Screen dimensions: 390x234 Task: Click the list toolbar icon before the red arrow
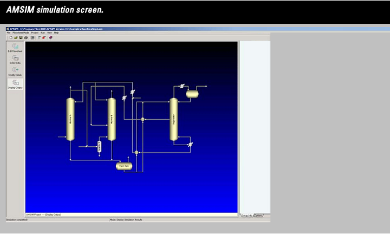[40, 37]
